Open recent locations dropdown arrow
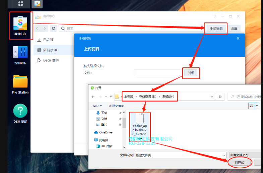 106,97
